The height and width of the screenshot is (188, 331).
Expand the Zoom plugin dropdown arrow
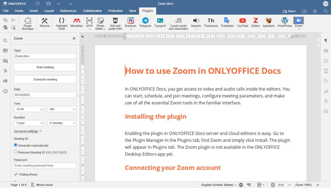pyautogui.click(x=299, y=29)
